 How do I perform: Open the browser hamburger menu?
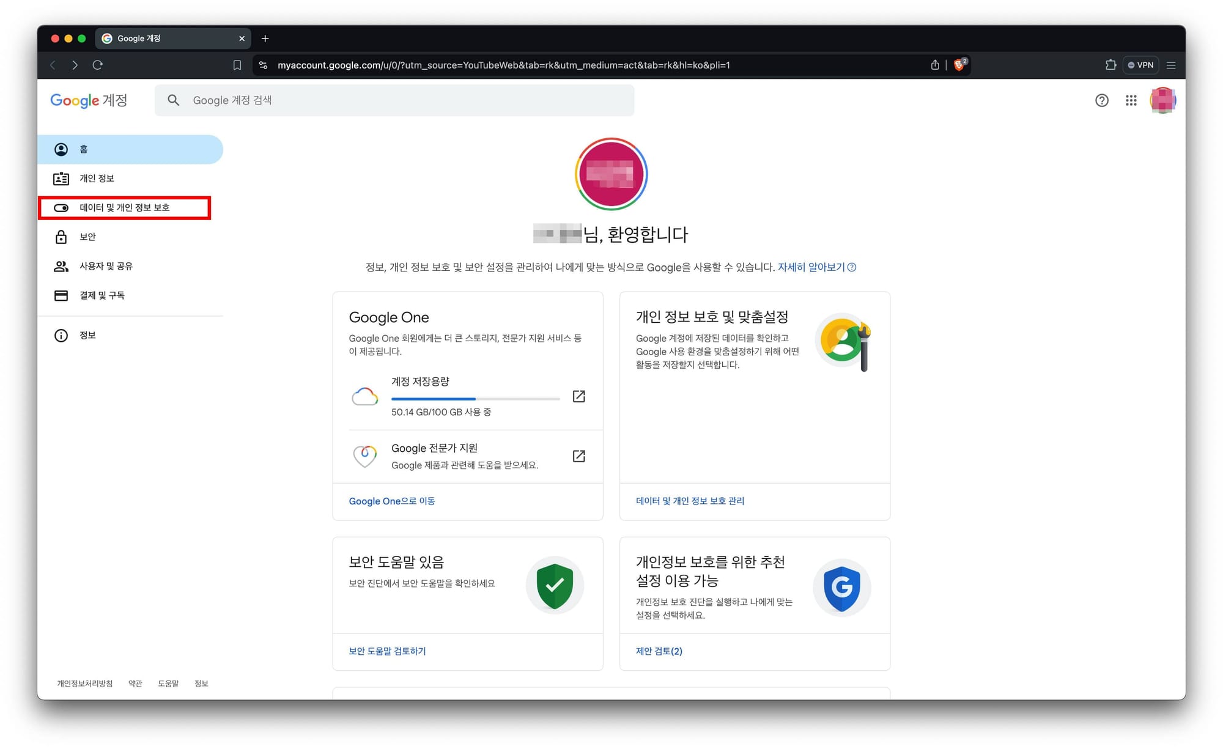tap(1171, 65)
